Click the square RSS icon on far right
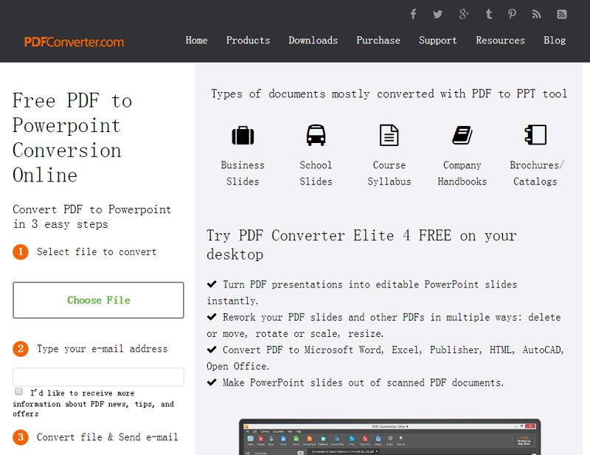This screenshot has height=455, width=590. [561, 14]
